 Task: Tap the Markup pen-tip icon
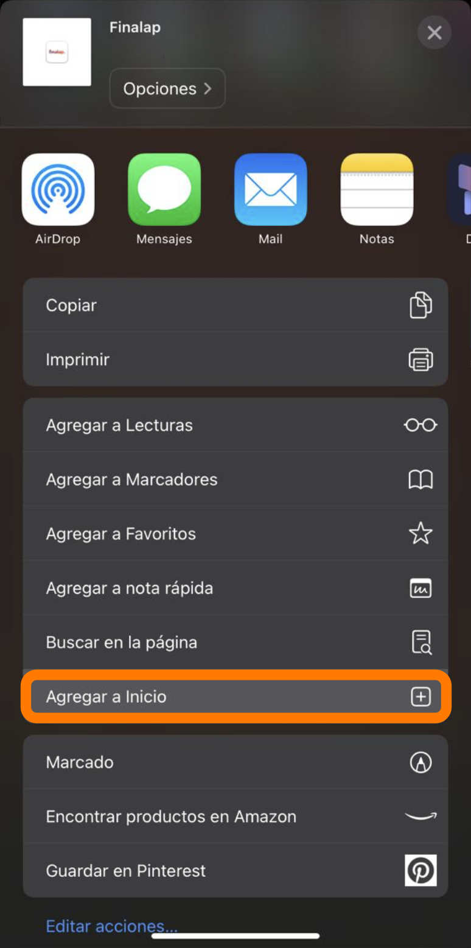pos(420,762)
